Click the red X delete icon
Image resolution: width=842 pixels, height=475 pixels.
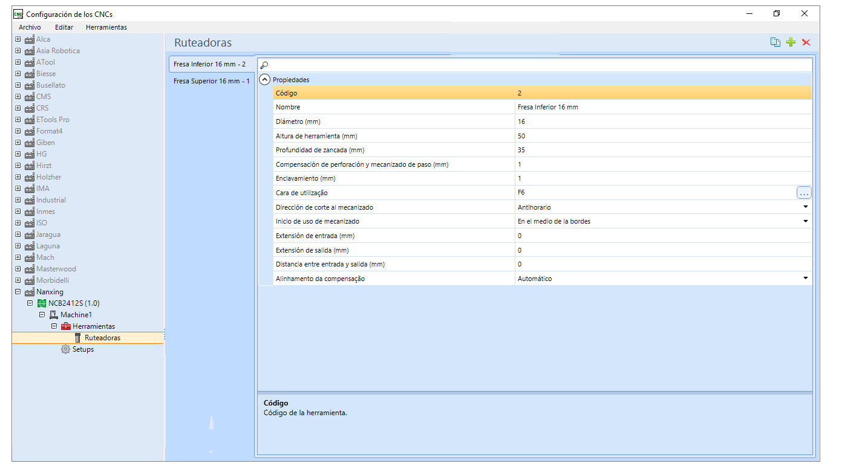pyautogui.click(x=806, y=42)
